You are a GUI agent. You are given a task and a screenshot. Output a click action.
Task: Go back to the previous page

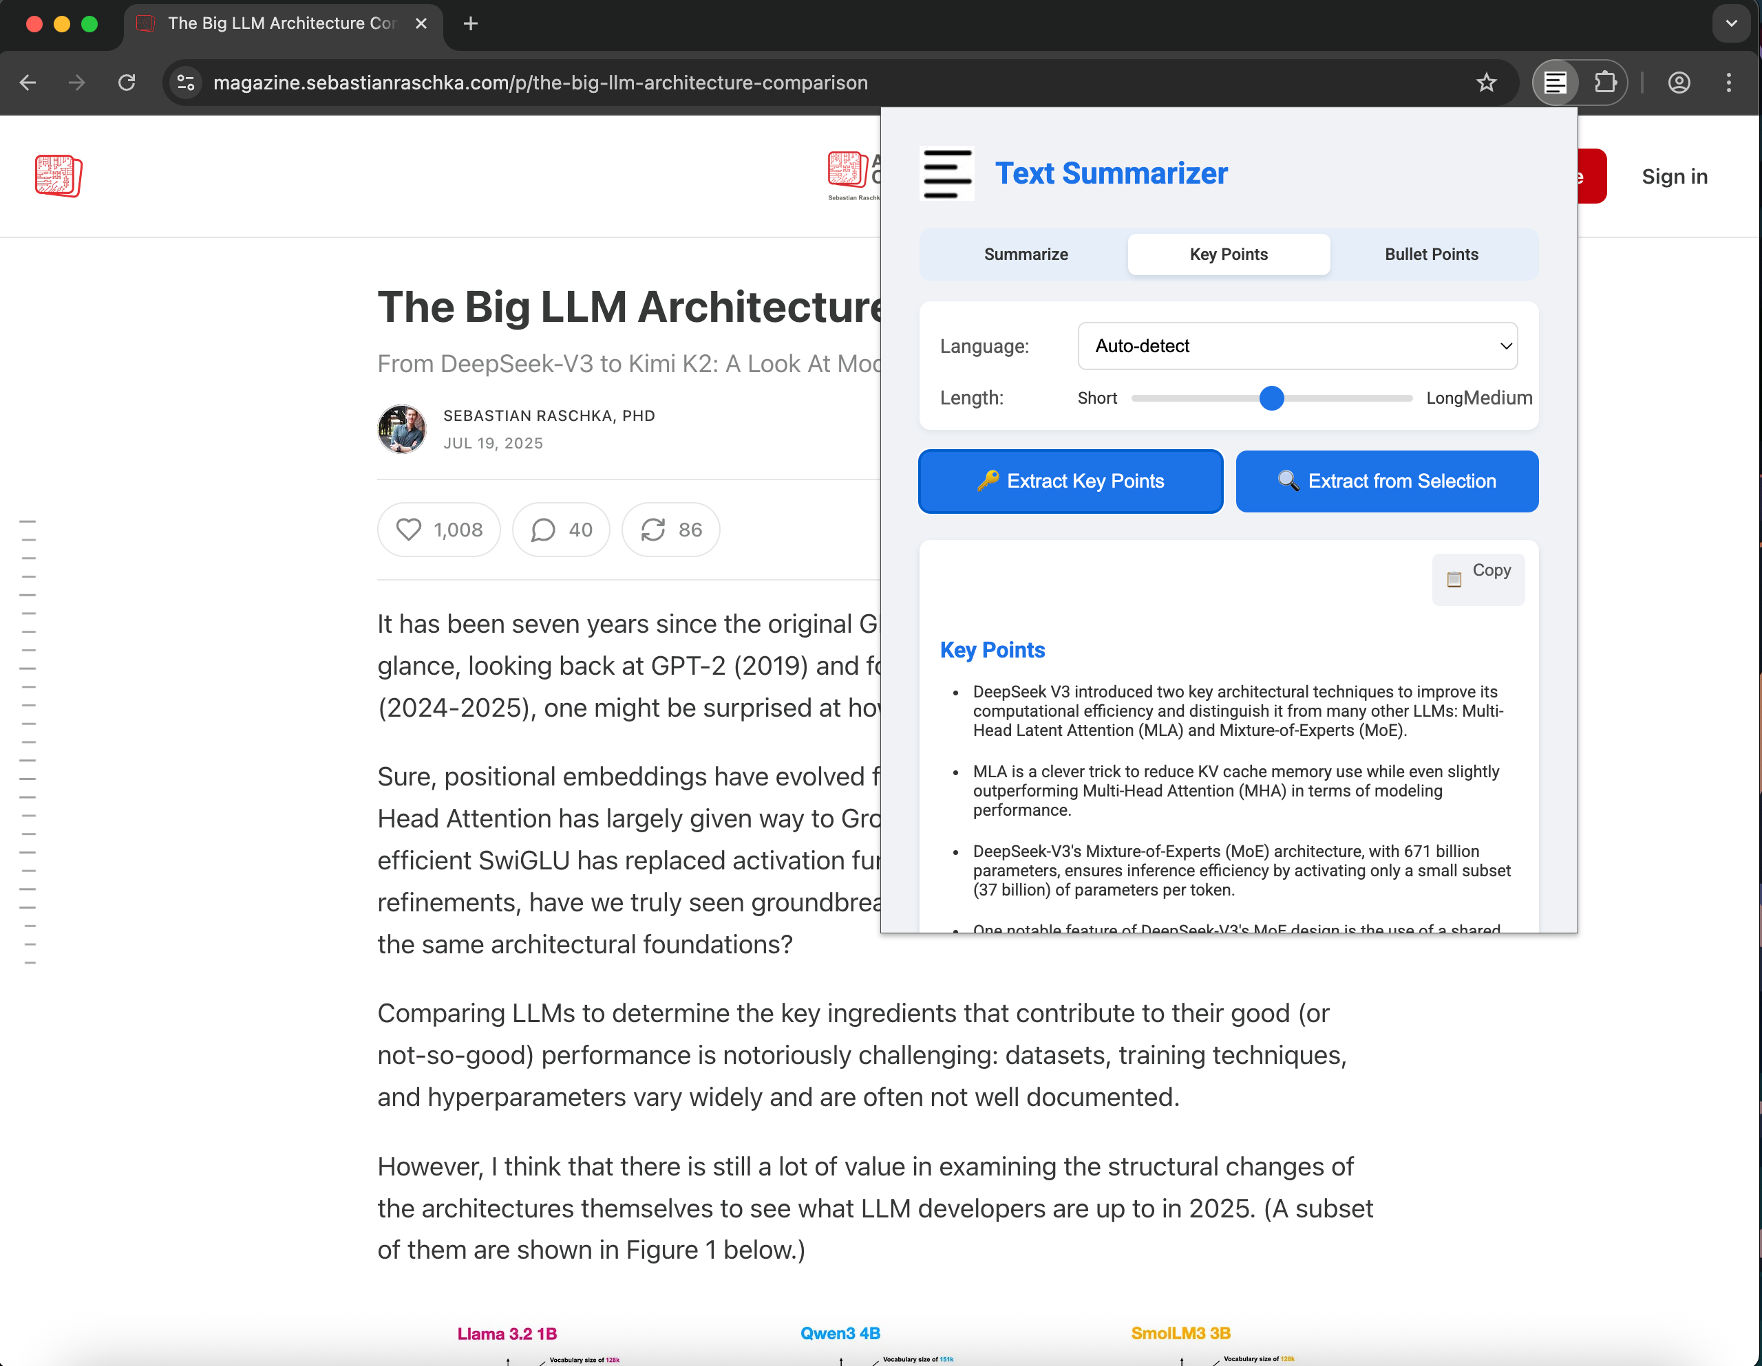[28, 83]
